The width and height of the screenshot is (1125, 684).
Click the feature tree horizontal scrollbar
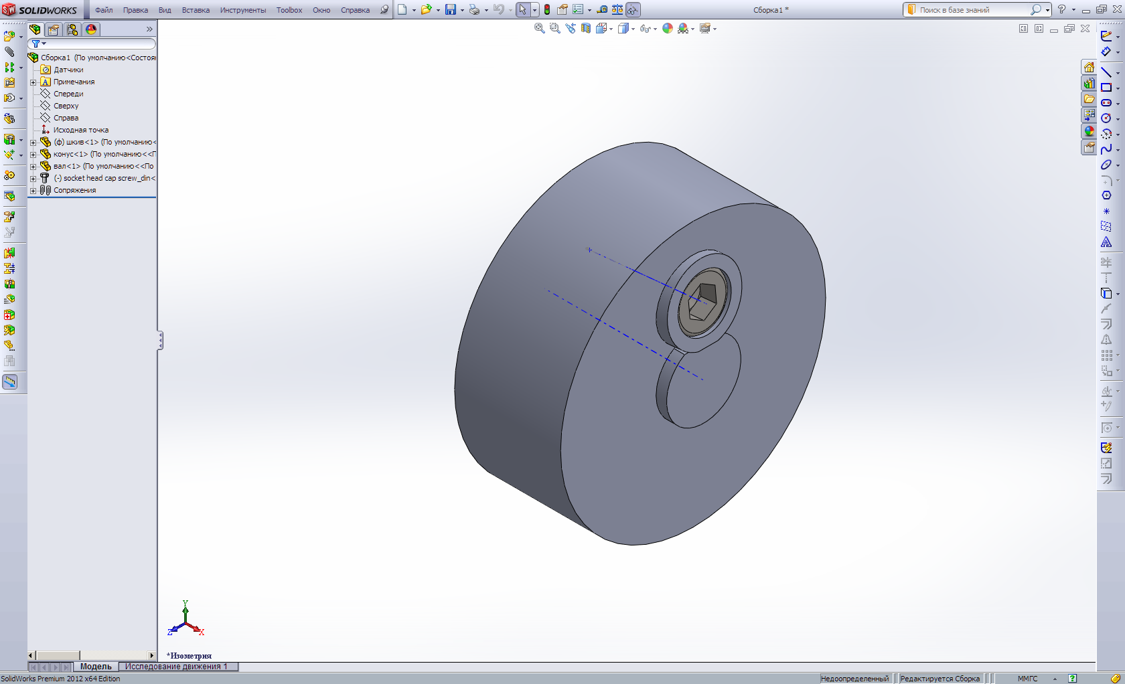92,655
